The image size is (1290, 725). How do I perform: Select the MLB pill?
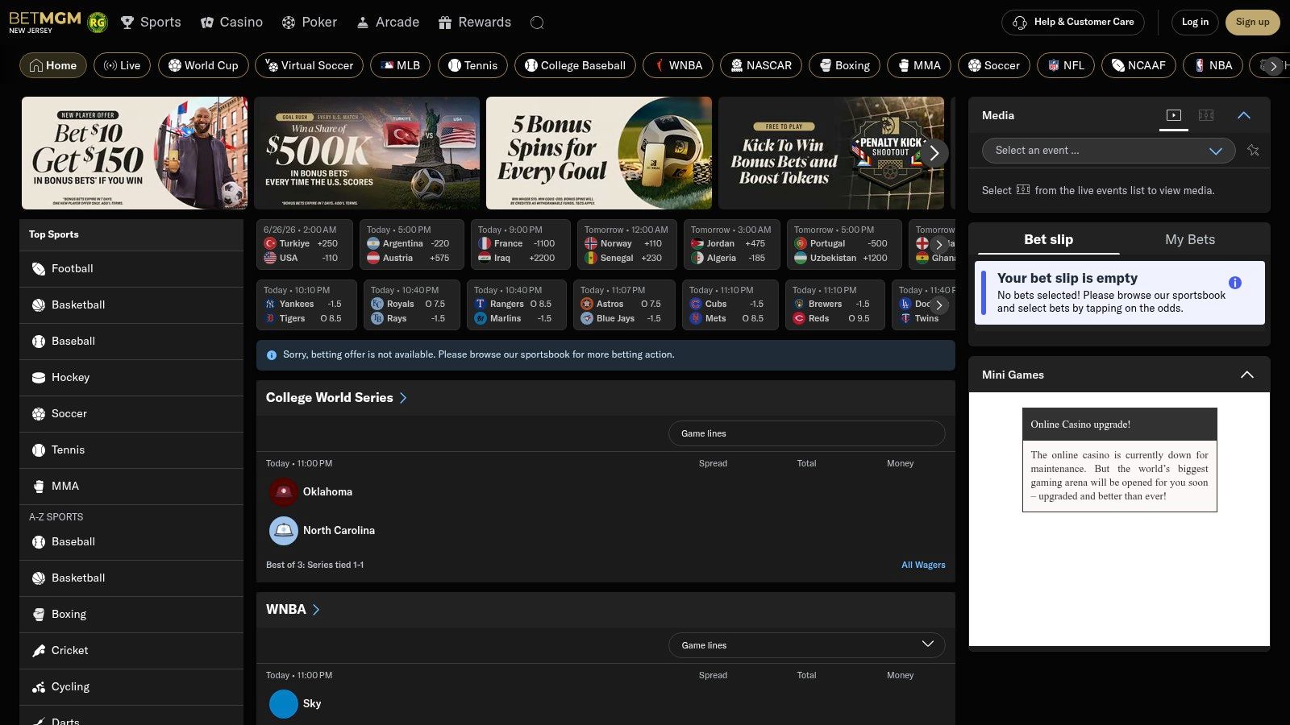coord(401,65)
